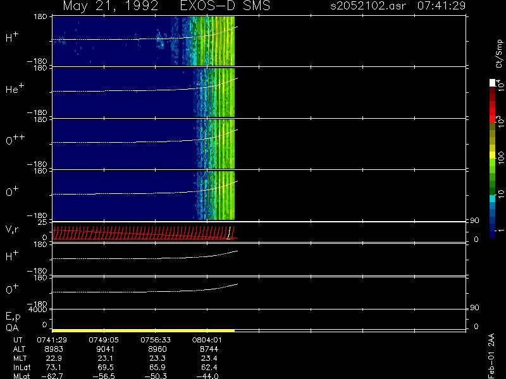Click the "ALT" row header
The width and height of the screenshot is (506, 379).
[x=19, y=349]
